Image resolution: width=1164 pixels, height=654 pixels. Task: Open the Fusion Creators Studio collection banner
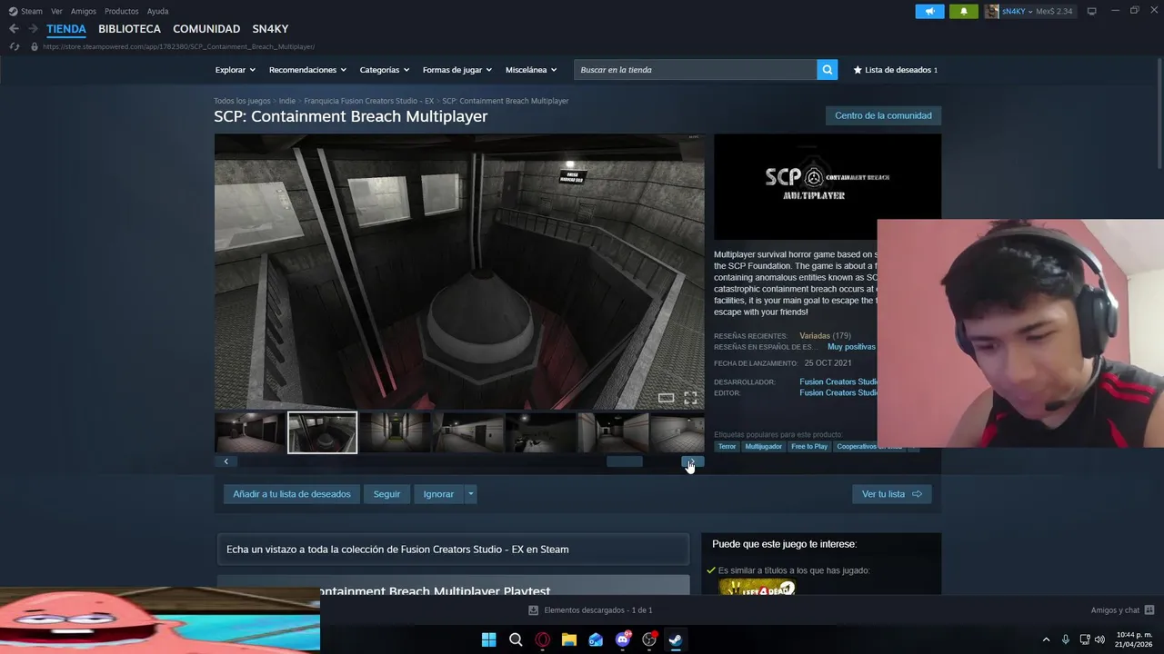pos(453,550)
